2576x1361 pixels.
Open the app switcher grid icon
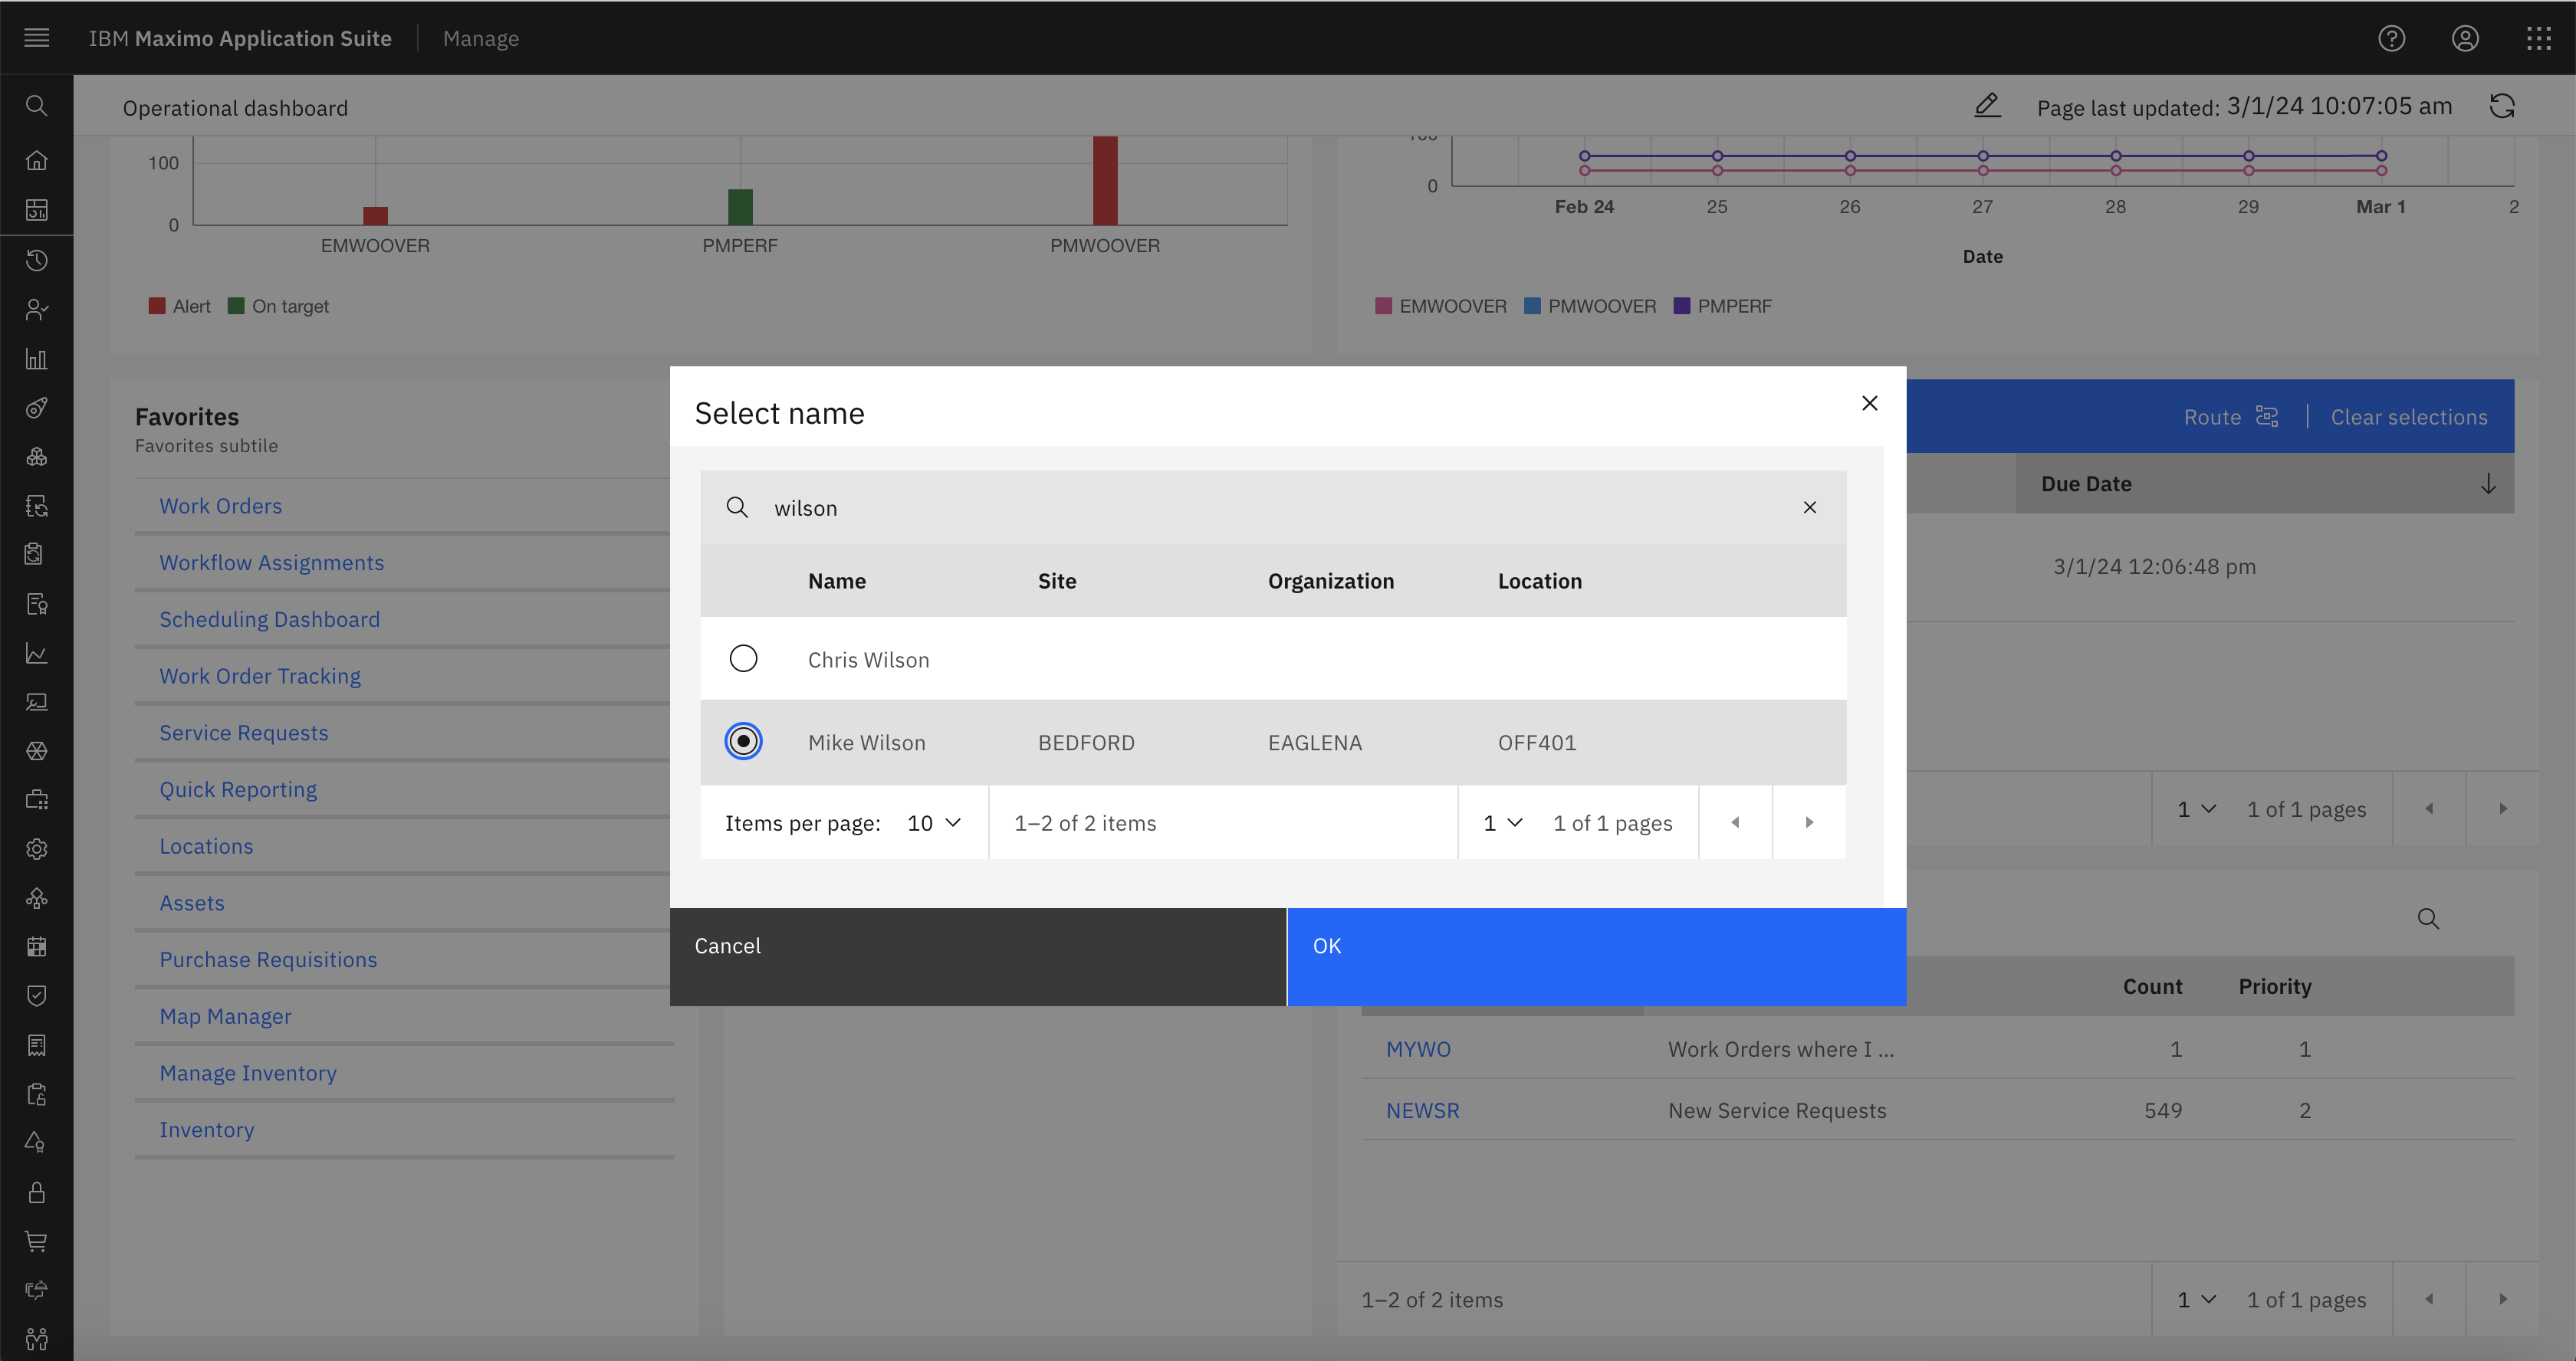tap(2538, 38)
